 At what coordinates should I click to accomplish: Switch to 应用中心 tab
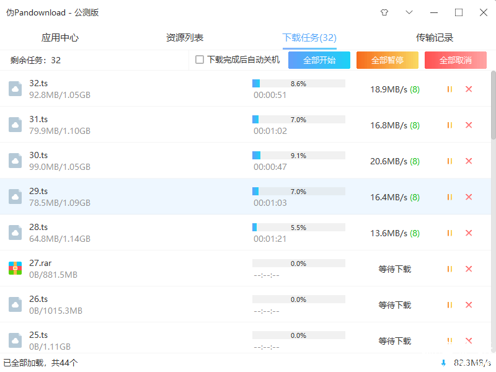pyautogui.click(x=60, y=38)
